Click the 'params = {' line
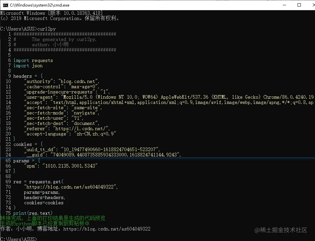Image resolution: width=315 pixels, height=241 pixels. (27, 161)
